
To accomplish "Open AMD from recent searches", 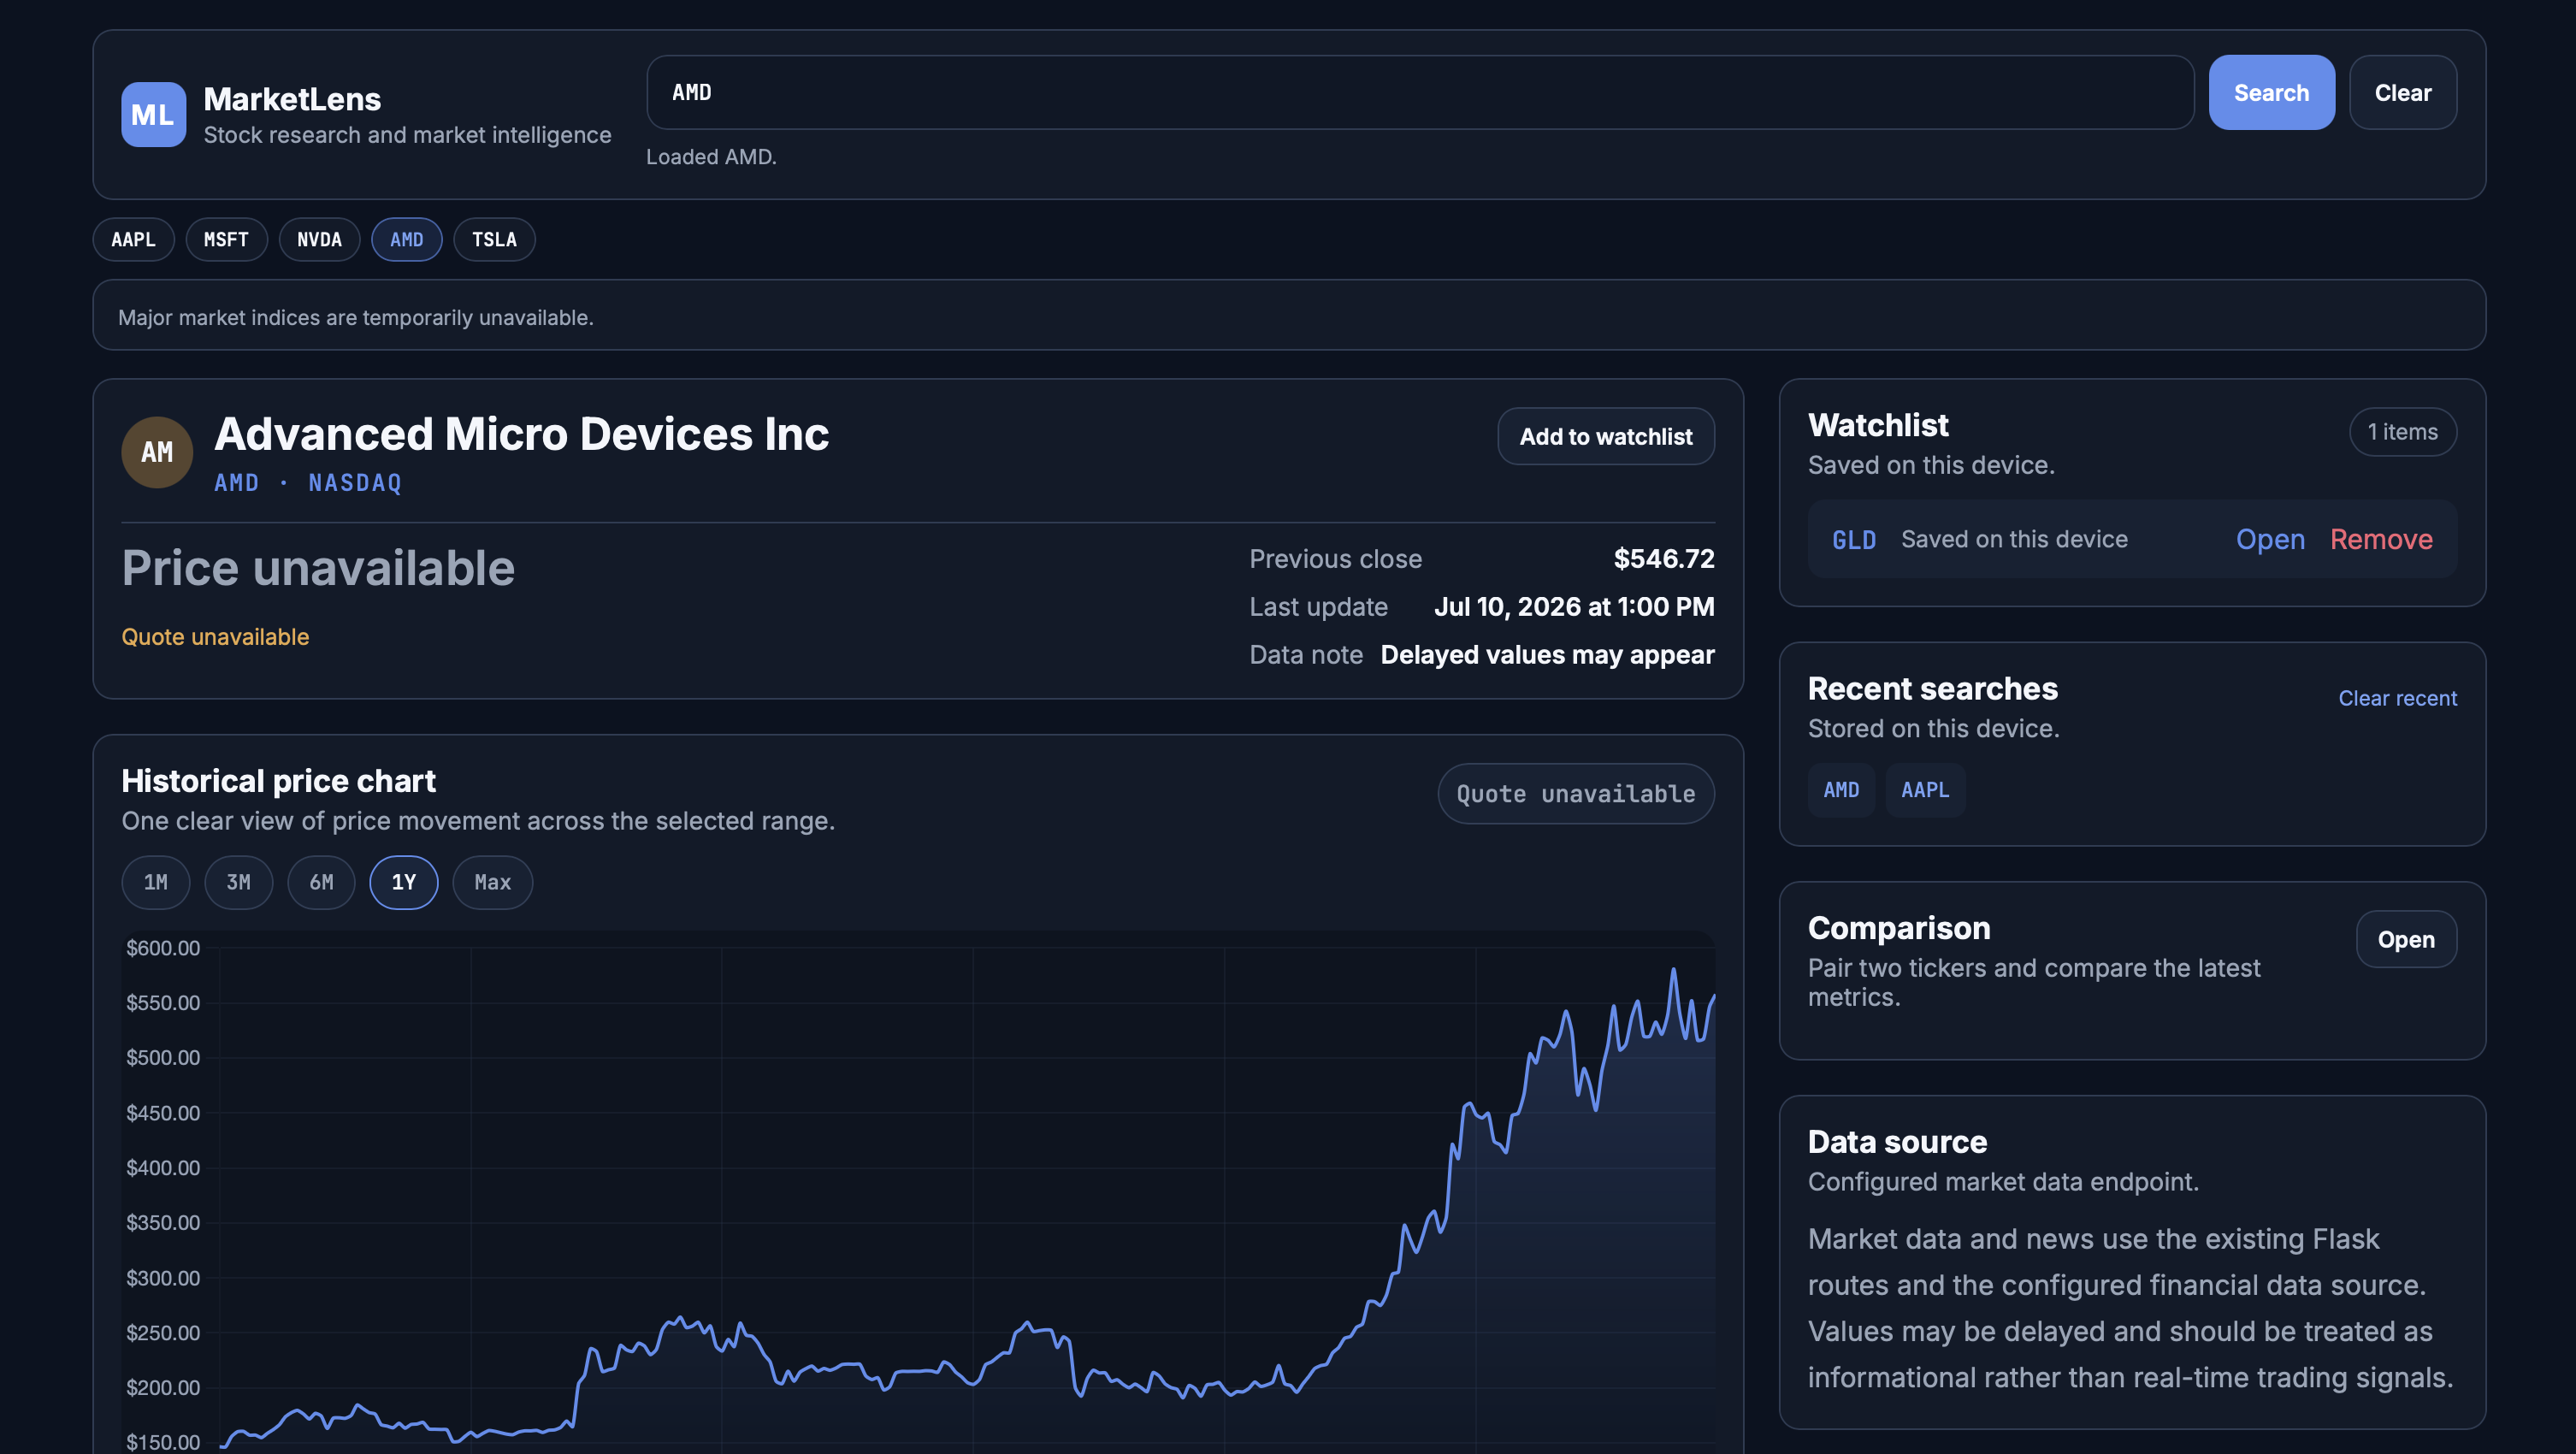I will [x=1841, y=790].
